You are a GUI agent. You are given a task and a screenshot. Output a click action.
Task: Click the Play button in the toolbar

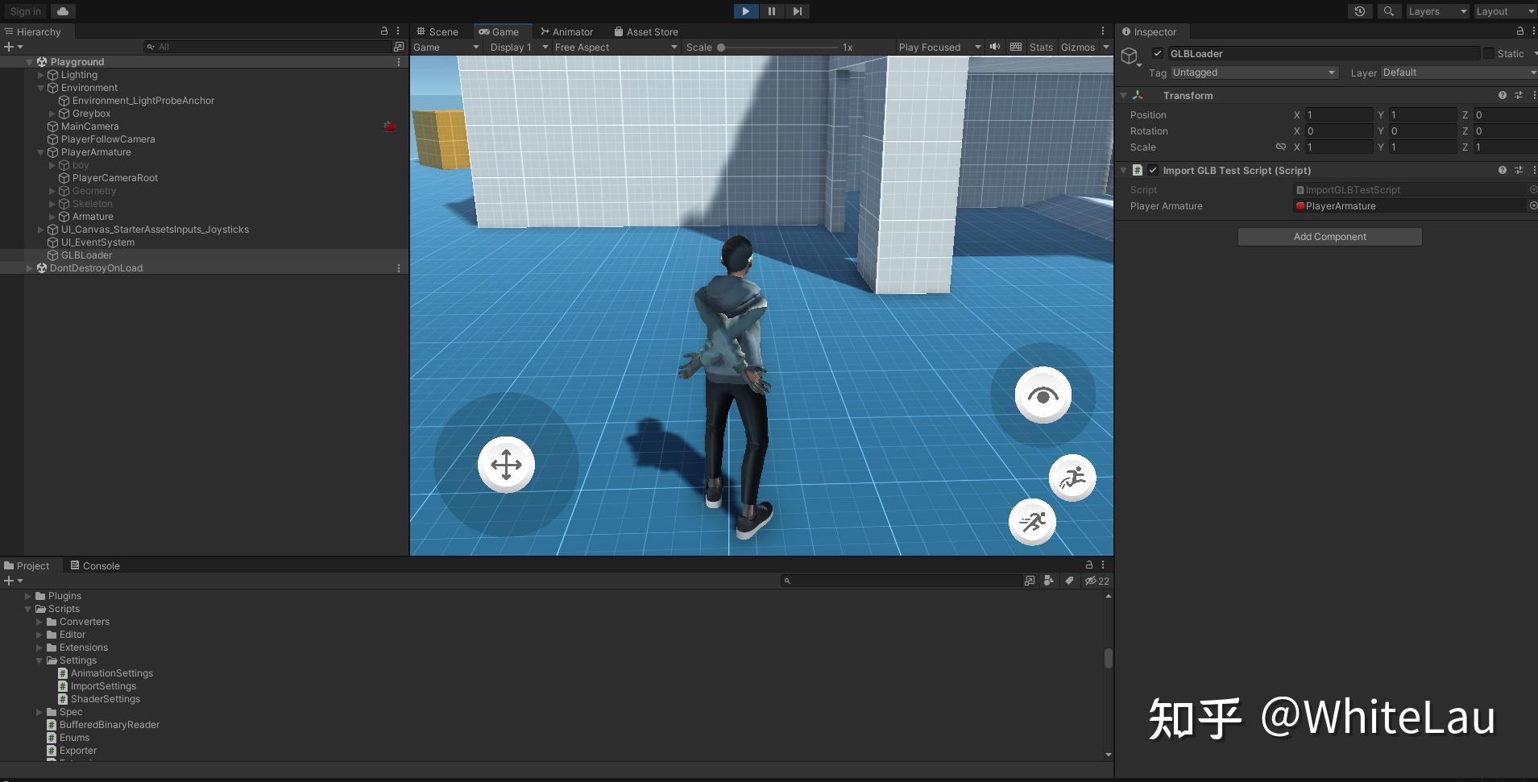tap(745, 11)
